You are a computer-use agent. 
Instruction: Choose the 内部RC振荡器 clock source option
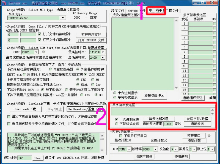[x=51, y=69]
